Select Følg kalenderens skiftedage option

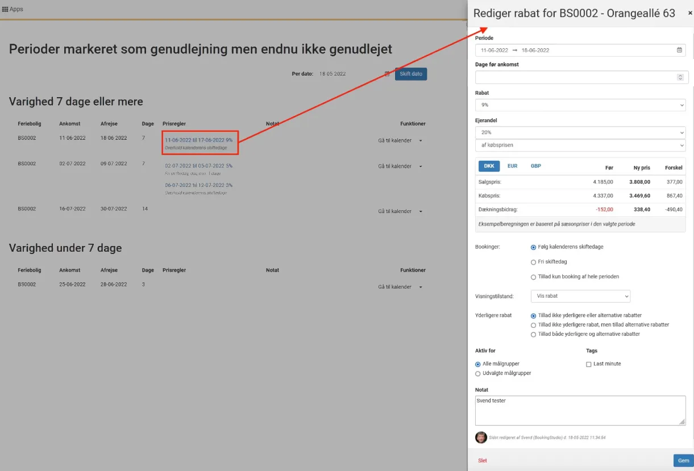point(533,247)
